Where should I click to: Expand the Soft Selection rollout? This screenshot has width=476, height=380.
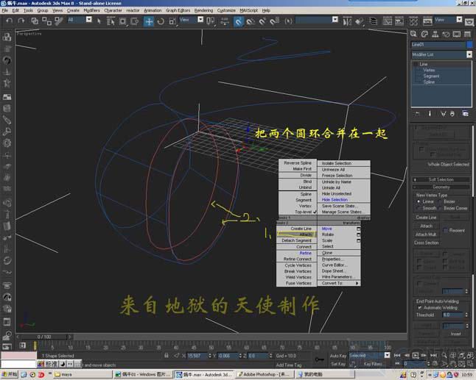441,180
